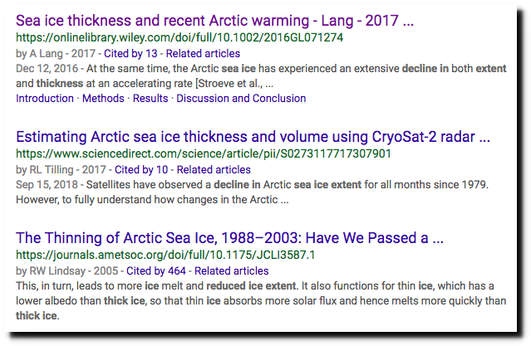Open the onlinelibrary.wiley.com URL
Image resolution: width=531 pixels, height=346 pixels.
(179, 37)
